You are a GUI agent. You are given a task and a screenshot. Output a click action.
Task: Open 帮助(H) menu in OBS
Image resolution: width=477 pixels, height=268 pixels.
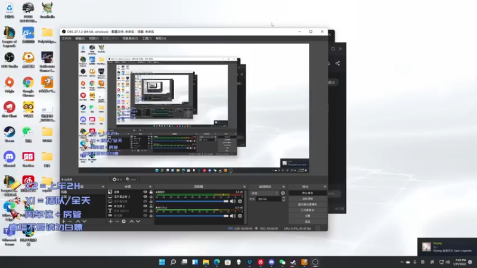(160, 39)
